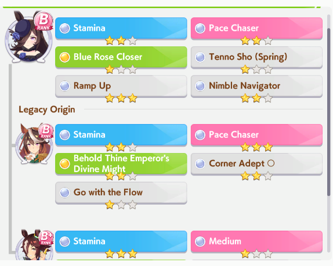This screenshot has width=333, height=266.
Task: Click the orb icon beside Ramp Up
Action: pos(64,86)
